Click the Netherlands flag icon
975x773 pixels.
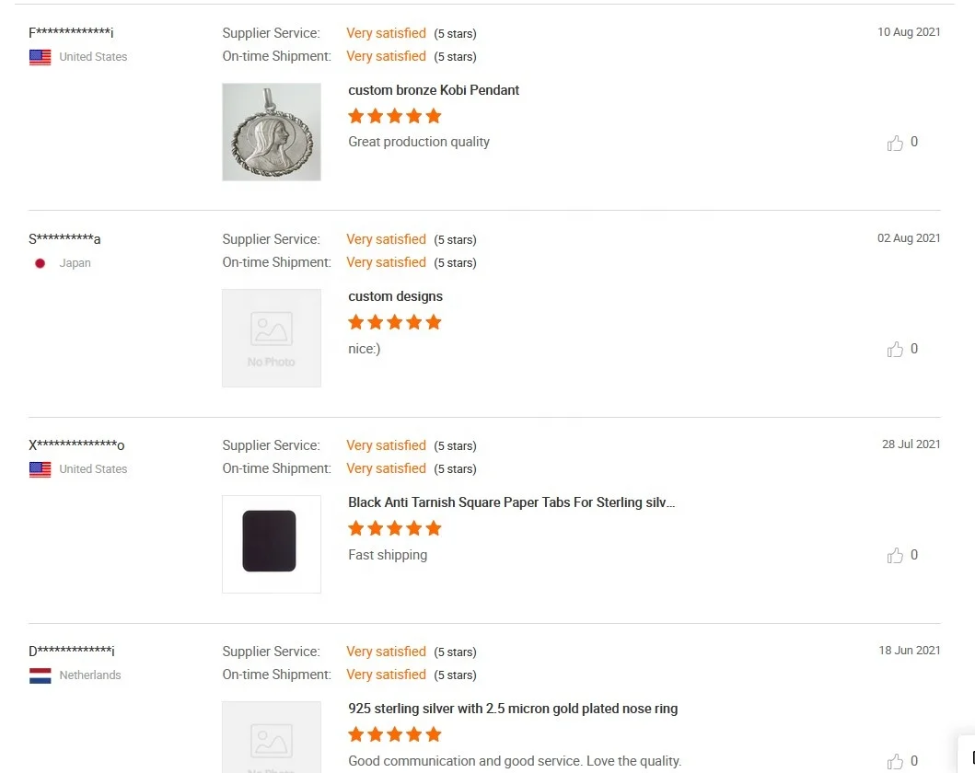pos(41,675)
